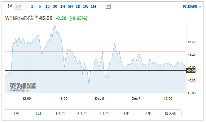
Task: Show the 3个月 range
Action: coord(82,113)
